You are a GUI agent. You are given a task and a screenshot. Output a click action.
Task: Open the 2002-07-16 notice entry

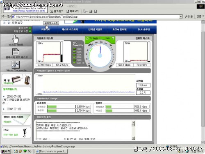(x=14, y=109)
